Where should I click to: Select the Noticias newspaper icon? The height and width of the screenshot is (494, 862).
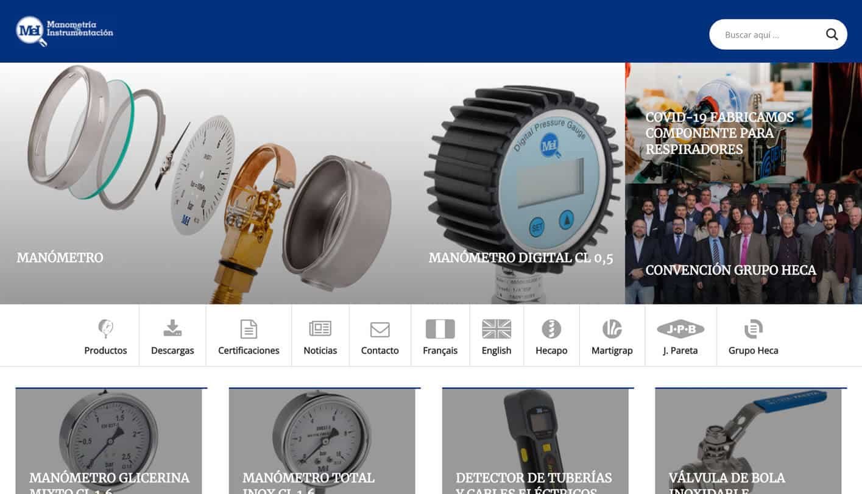point(320,329)
